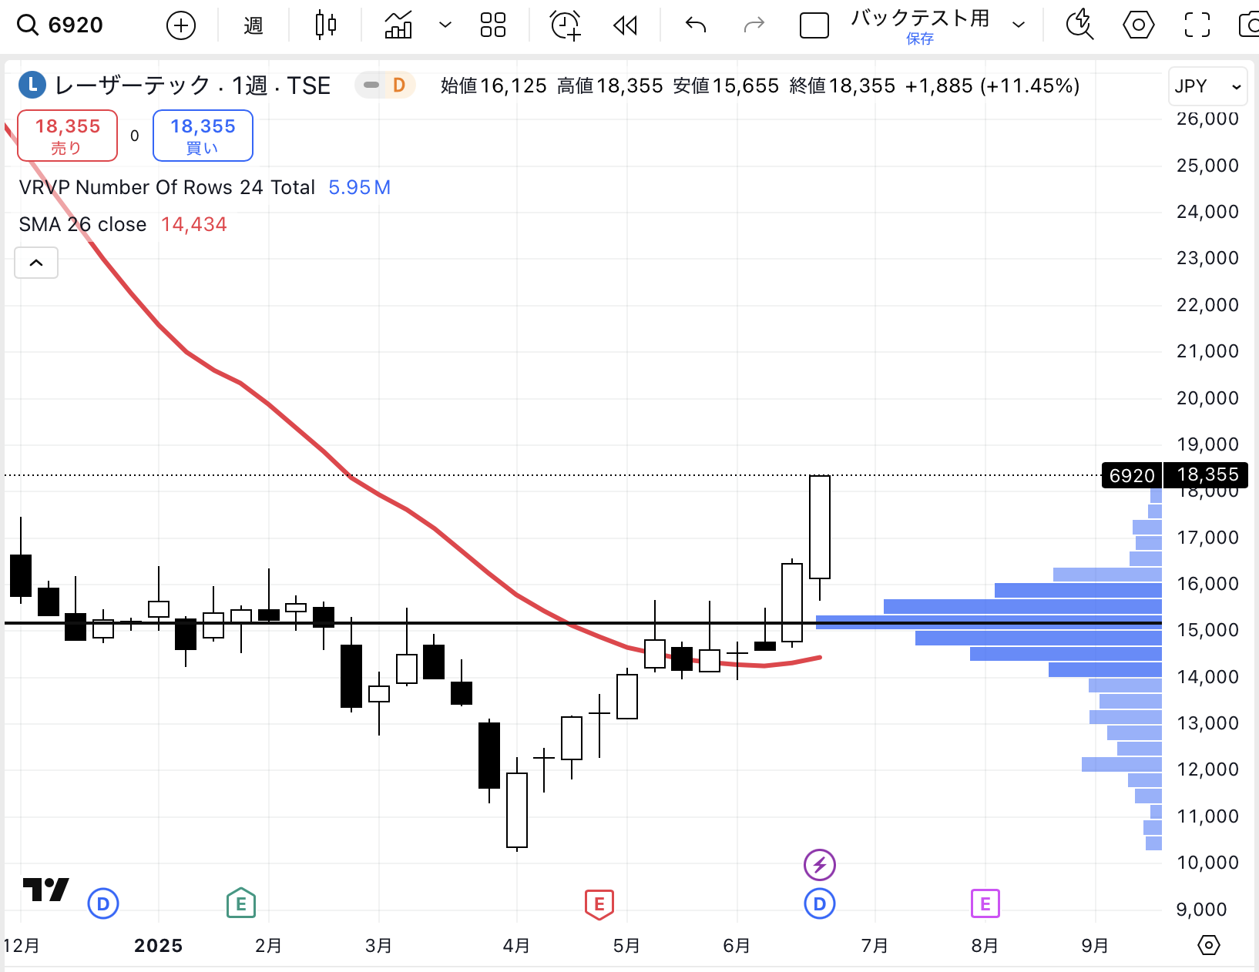
Task: Click the 終値18,355 close value
Action: click(x=842, y=85)
